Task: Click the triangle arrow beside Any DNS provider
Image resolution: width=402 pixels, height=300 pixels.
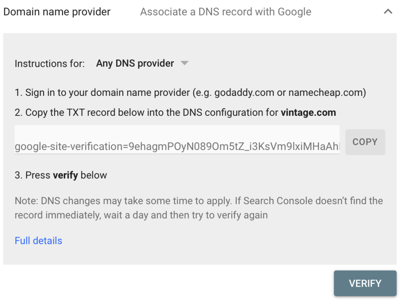Action: point(185,63)
